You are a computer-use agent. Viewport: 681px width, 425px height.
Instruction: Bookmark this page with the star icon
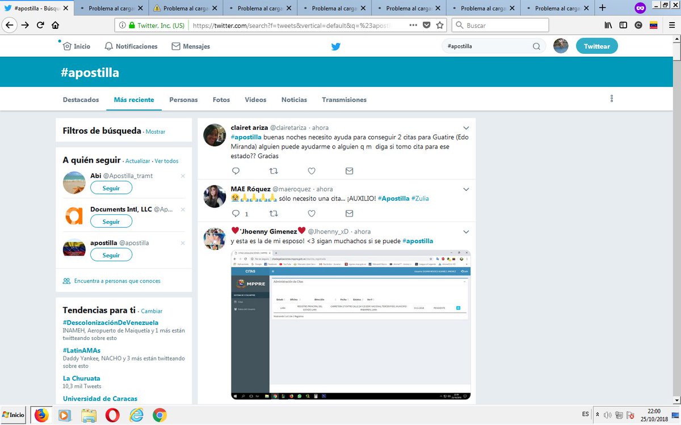coord(440,25)
